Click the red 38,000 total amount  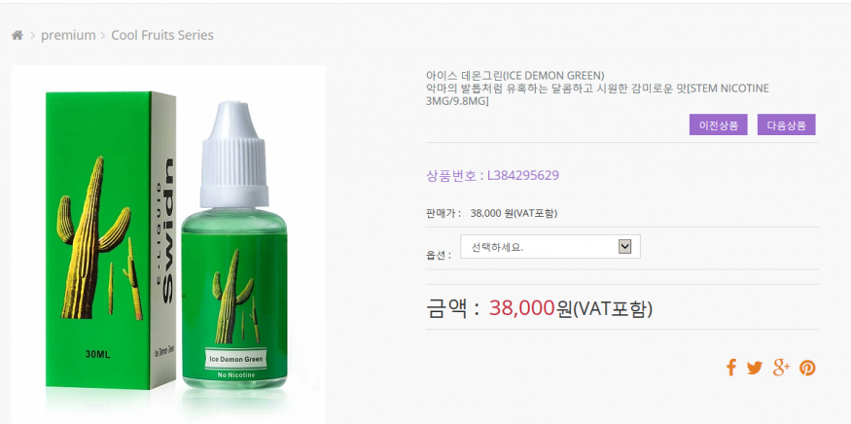[521, 308]
